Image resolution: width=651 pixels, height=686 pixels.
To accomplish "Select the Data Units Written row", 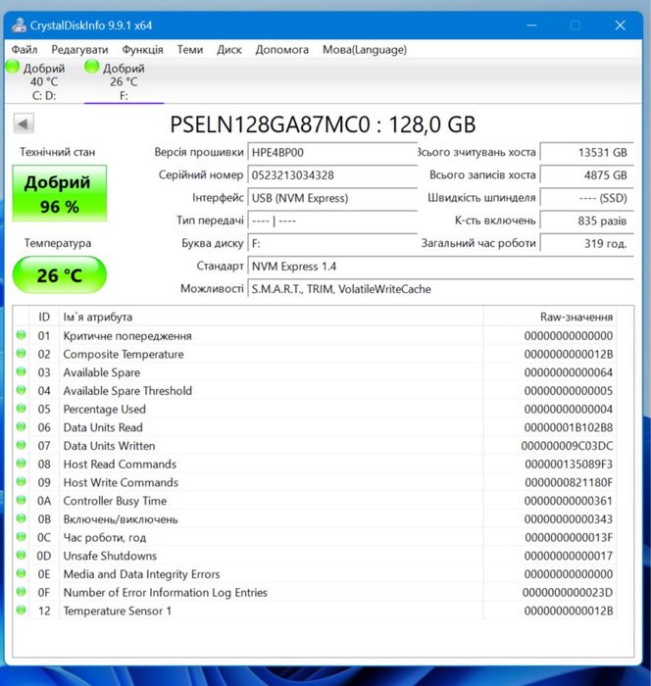I will (315, 446).
